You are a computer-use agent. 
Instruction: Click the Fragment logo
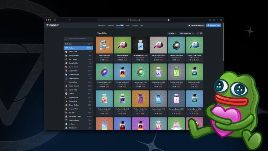(x=52, y=26)
